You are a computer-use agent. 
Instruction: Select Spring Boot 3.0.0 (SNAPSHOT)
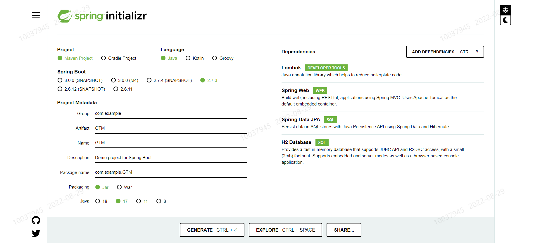[x=80, y=80]
